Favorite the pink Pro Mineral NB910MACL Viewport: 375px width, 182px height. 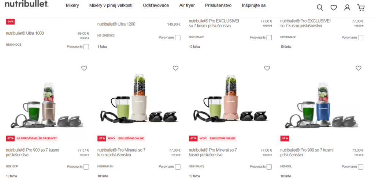coord(267,68)
